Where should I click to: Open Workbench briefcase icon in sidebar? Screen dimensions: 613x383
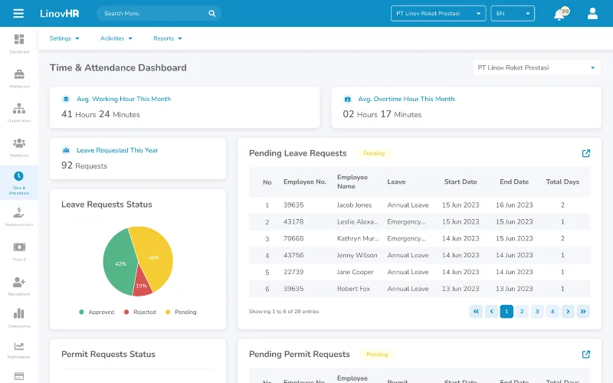19,78
